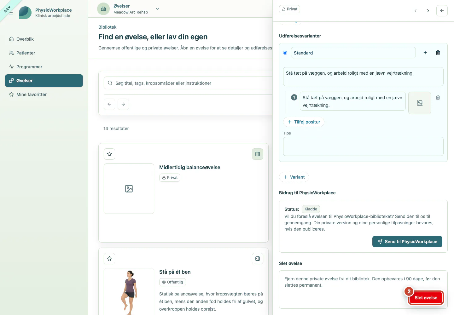Click the Tips text area
This screenshot has width=454, height=315.
tap(363, 146)
